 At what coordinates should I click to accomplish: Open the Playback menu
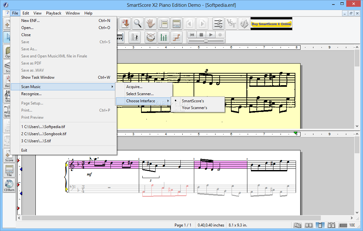click(x=54, y=13)
